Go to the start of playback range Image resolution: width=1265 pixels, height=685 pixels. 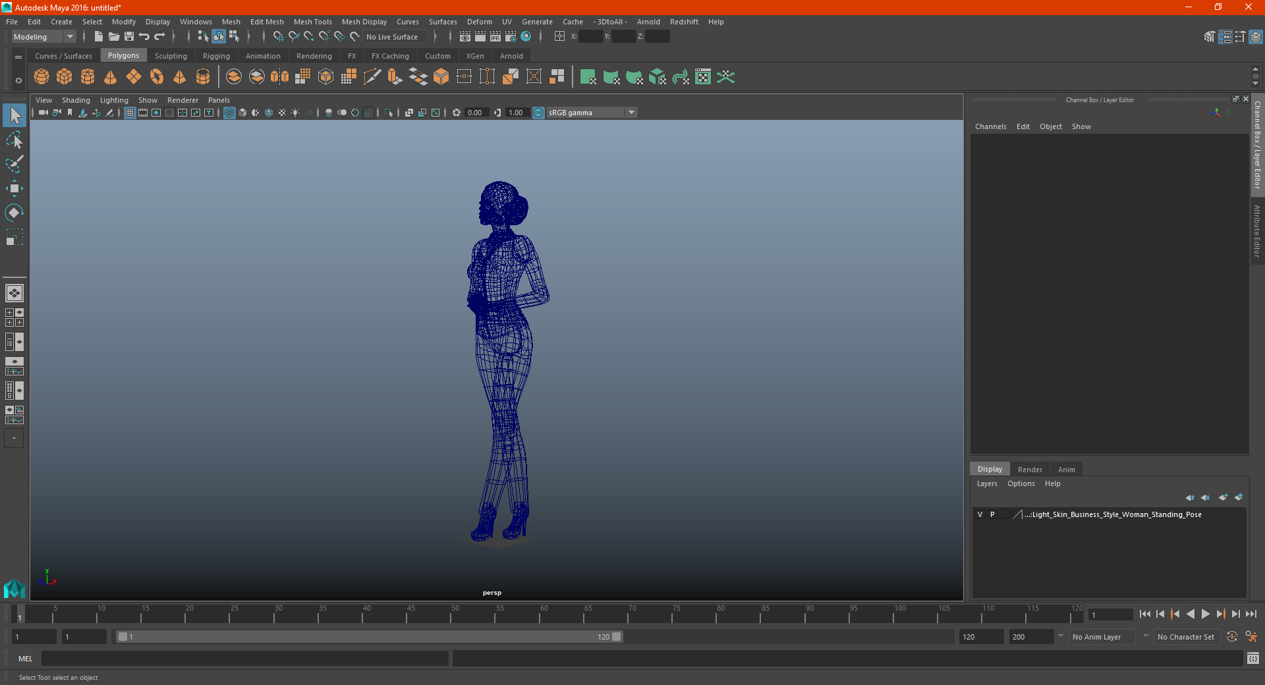[x=1145, y=614]
